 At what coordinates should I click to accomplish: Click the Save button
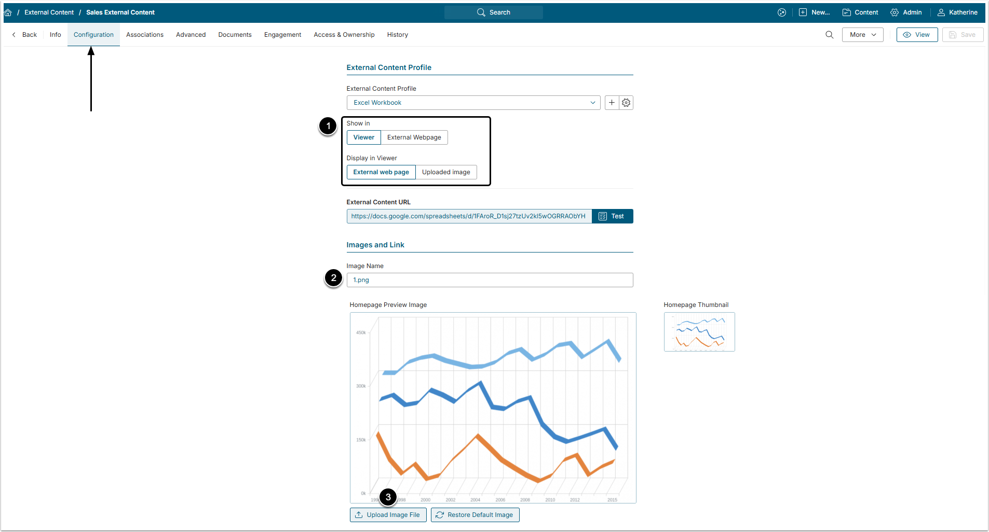(x=963, y=35)
